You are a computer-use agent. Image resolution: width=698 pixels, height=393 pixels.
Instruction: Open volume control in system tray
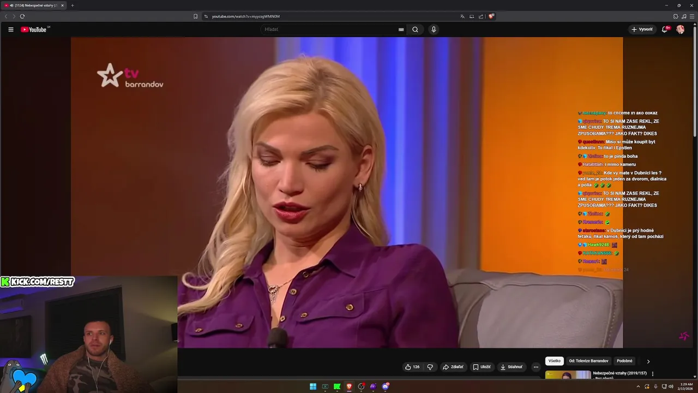pos(671,386)
